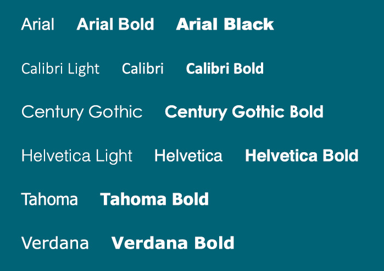Select the regular Verdana text

coord(55,243)
